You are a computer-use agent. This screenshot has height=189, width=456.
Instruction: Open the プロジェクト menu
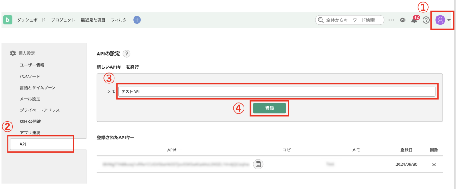coord(63,20)
